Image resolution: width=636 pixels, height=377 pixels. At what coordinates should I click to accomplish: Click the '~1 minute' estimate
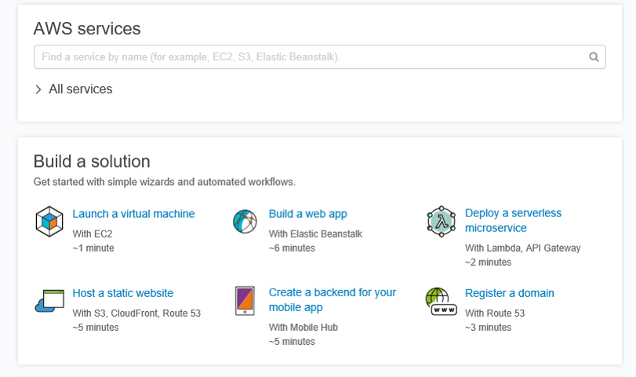tap(93, 248)
